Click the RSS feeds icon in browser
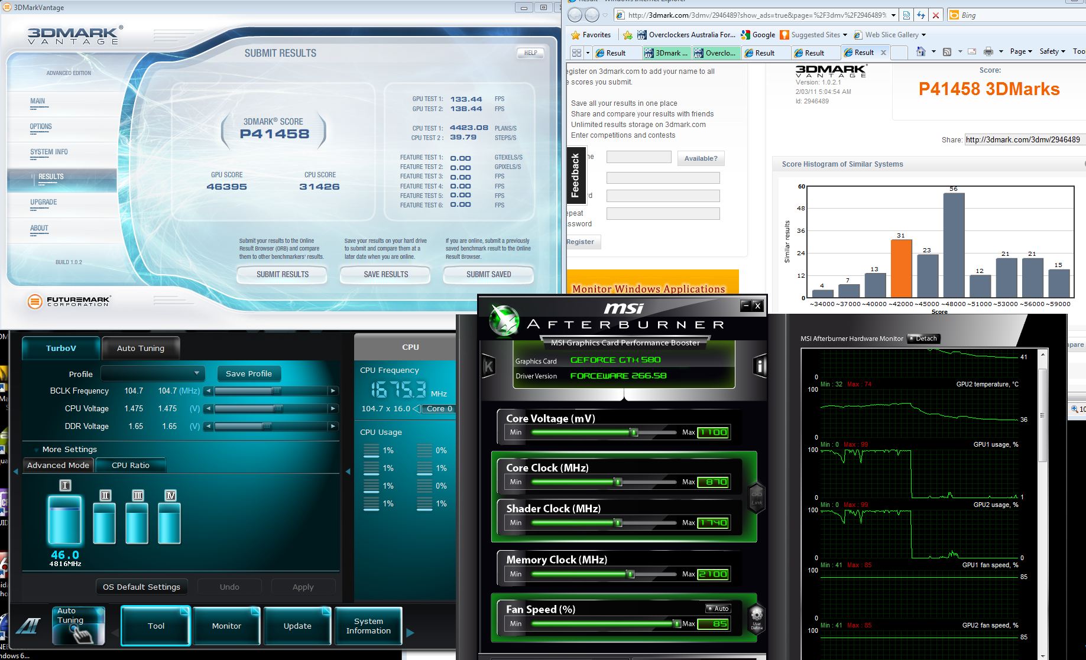This screenshot has height=660, width=1086. (x=947, y=52)
